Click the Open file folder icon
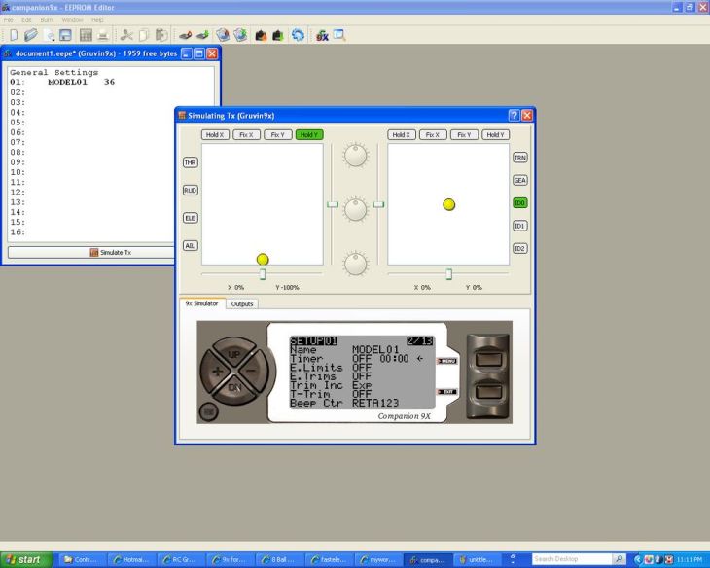 pyautogui.click(x=31, y=35)
